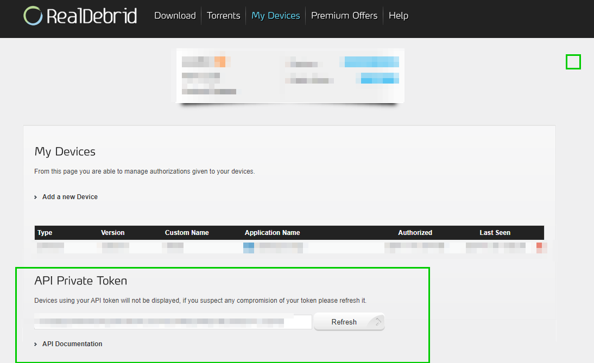594x363 pixels.
Task: Open the Download page
Action: pos(175,16)
